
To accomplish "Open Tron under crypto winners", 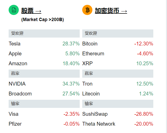I will click(87, 84).
